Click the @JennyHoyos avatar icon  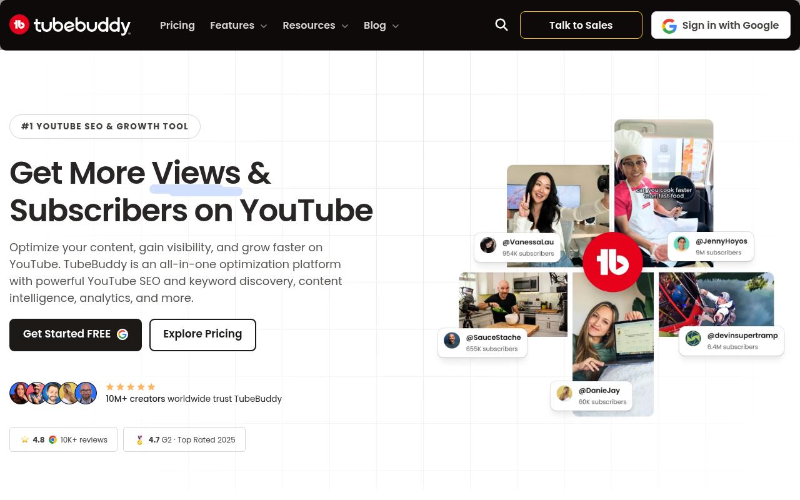coord(682,244)
